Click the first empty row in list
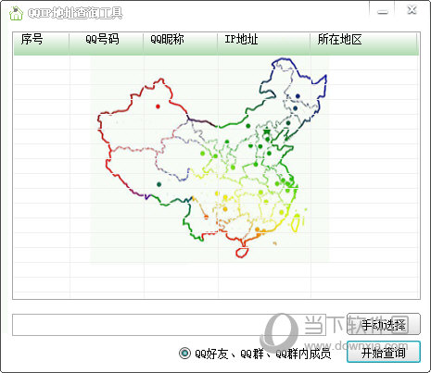This screenshot has height=373, width=431. [x=216, y=63]
